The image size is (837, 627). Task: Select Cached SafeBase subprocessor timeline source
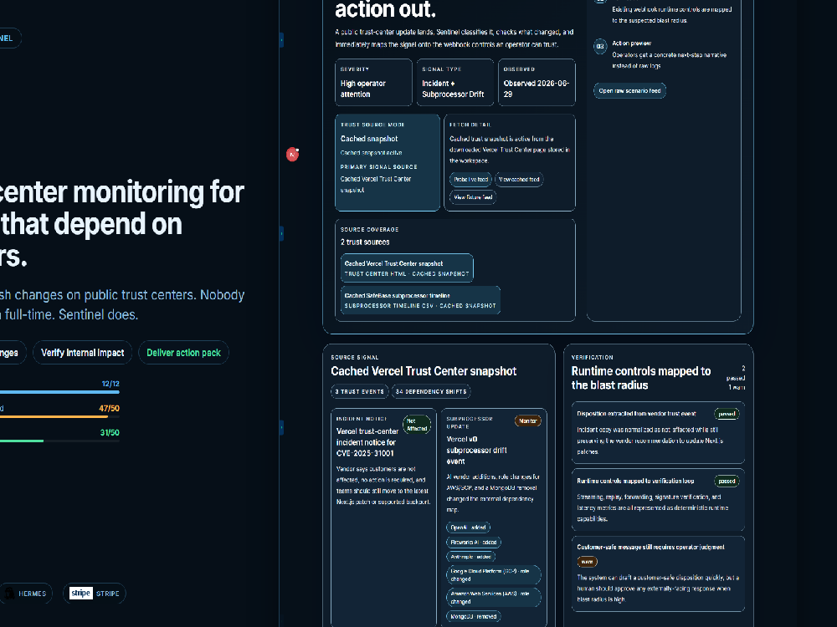tap(420, 300)
